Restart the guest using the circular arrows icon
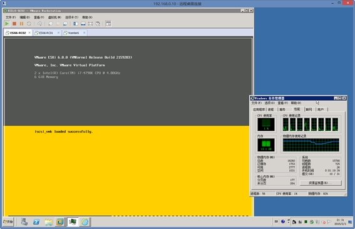 pyautogui.click(x=29, y=24)
